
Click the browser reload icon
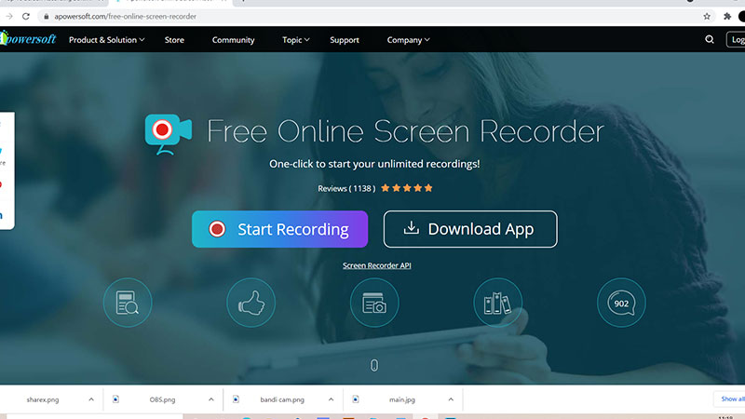[26, 16]
